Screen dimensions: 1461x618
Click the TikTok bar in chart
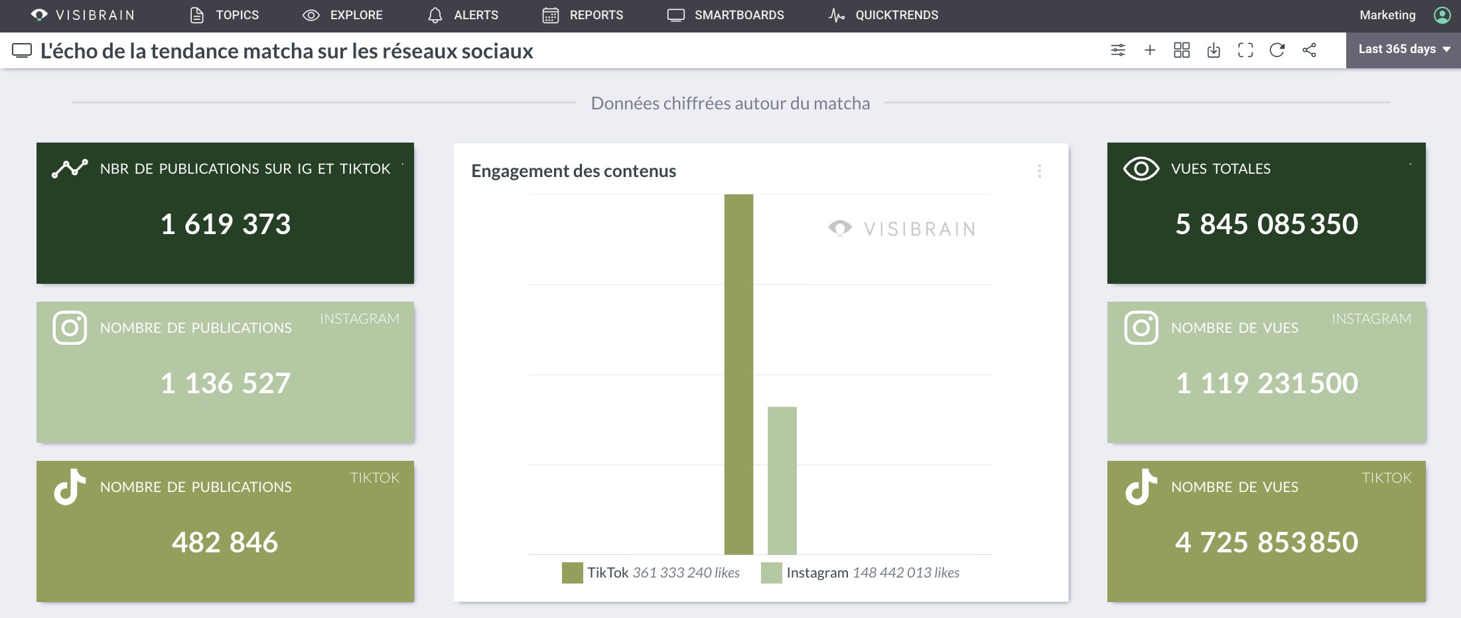coord(738,374)
